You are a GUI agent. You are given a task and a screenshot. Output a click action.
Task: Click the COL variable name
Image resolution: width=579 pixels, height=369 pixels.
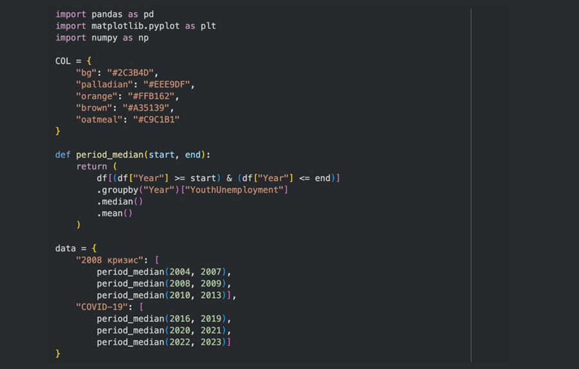click(x=63, y=61)
